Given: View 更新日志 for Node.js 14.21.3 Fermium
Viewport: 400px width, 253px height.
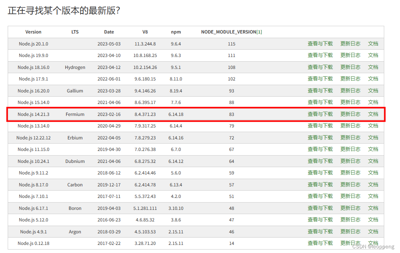Looking at the screenshot, I should tap(350, 114).
